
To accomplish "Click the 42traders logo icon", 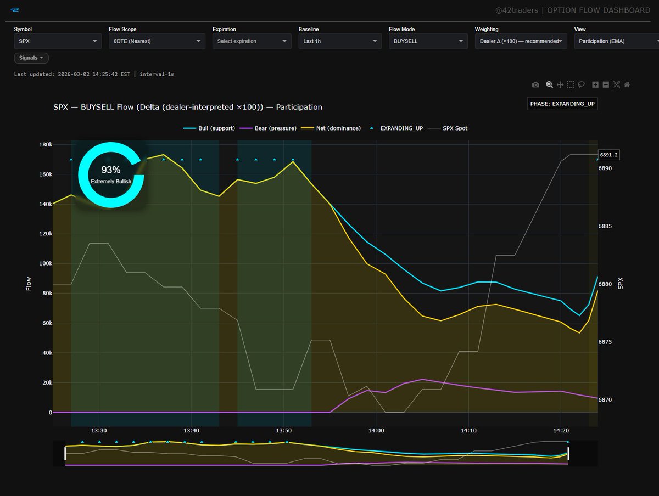I will 15,10.
